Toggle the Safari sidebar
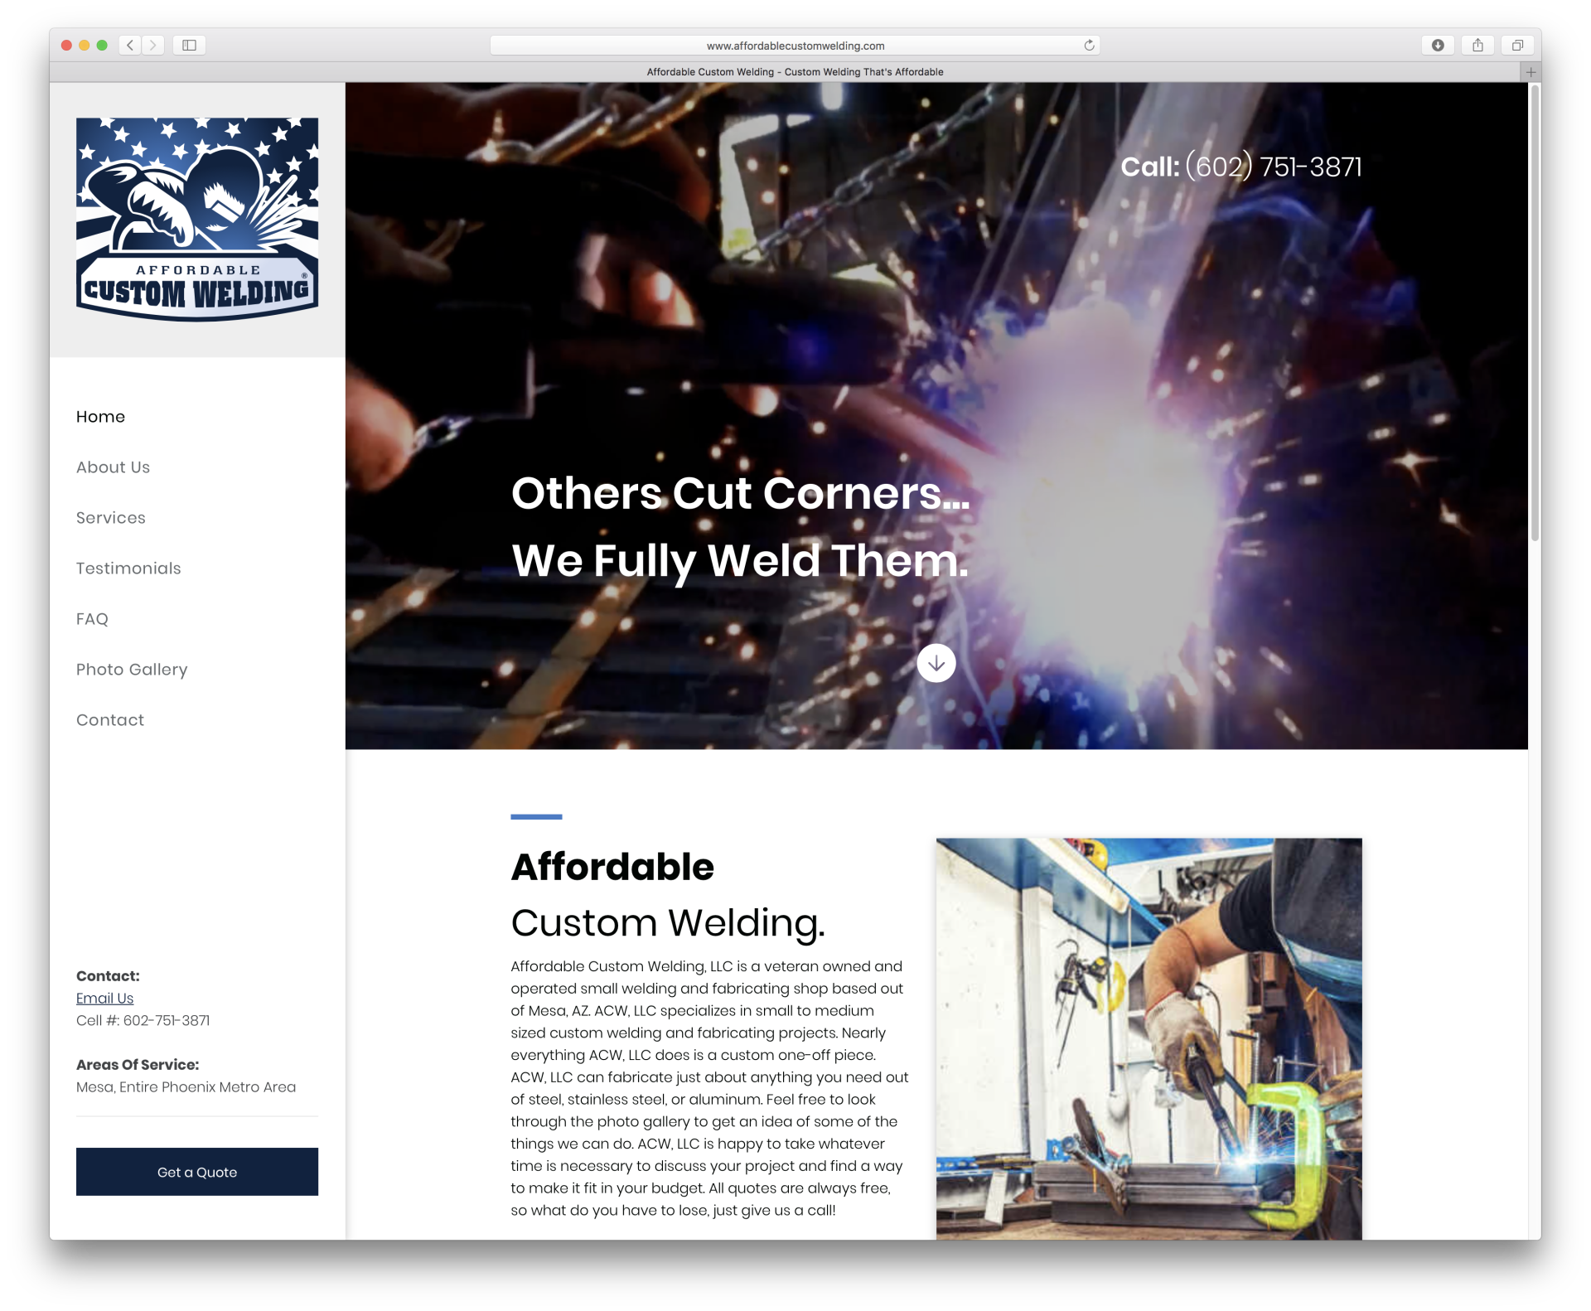 click(189, 46)
